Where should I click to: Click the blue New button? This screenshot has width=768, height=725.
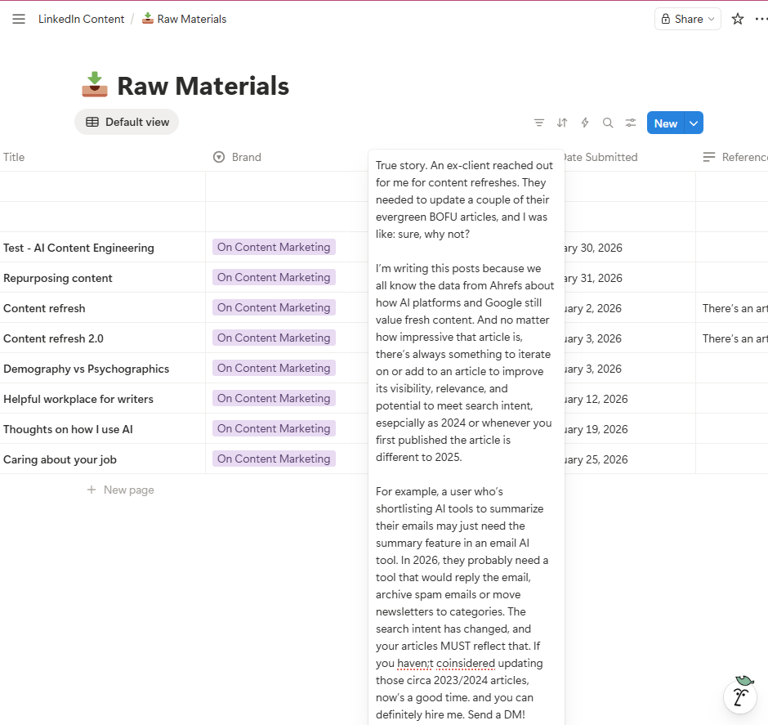pyautogui.click(x=665, y=123)
